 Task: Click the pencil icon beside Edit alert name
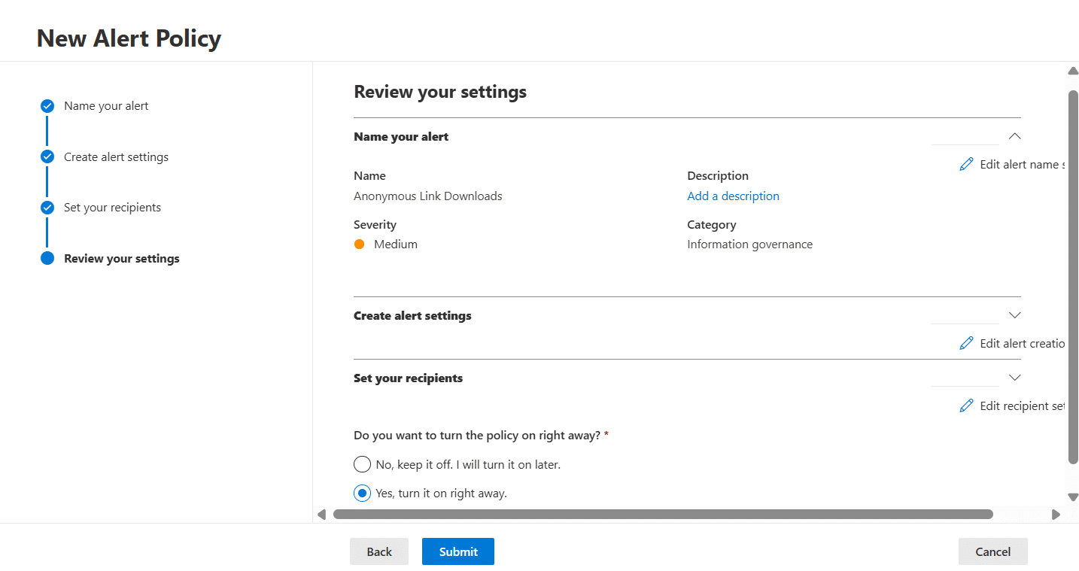pyautogui.click(x=967, y=165)
